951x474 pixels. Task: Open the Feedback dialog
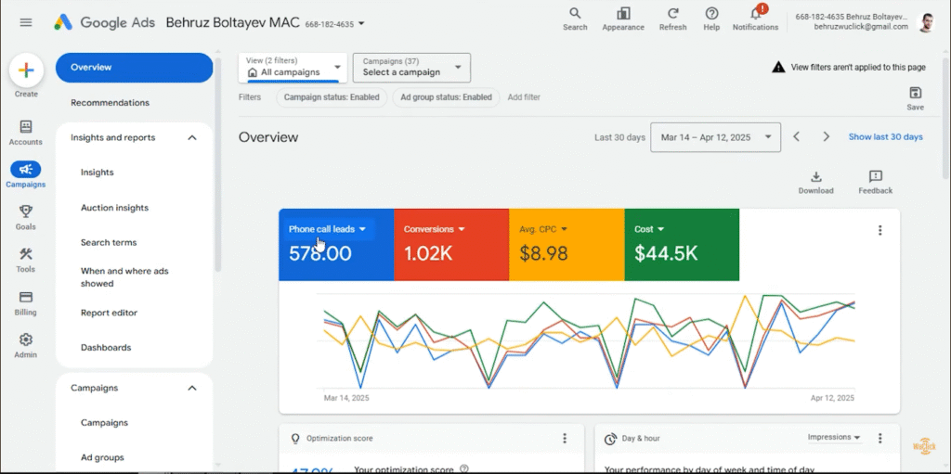pyautogui.click(x=875, y=183)
